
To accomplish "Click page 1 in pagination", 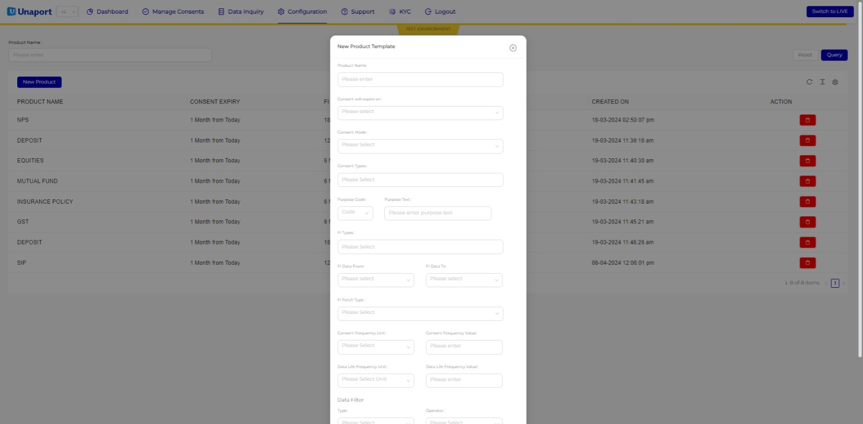I will (x=835, y=283).
